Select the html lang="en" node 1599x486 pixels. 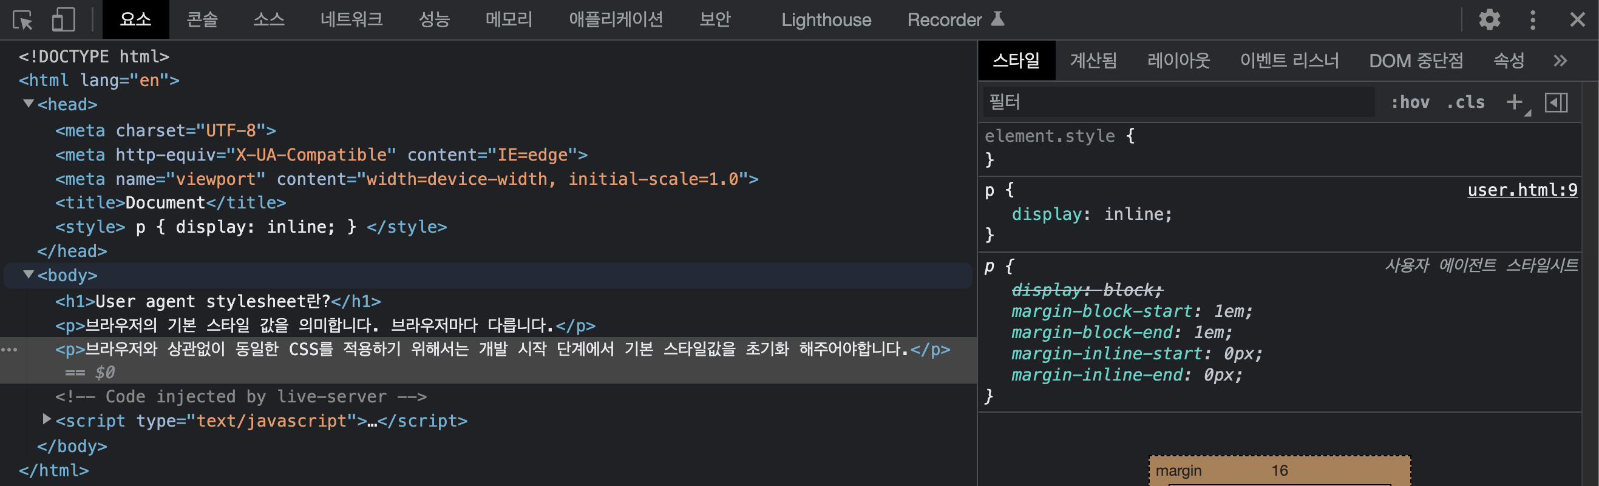tap(99, 81)
